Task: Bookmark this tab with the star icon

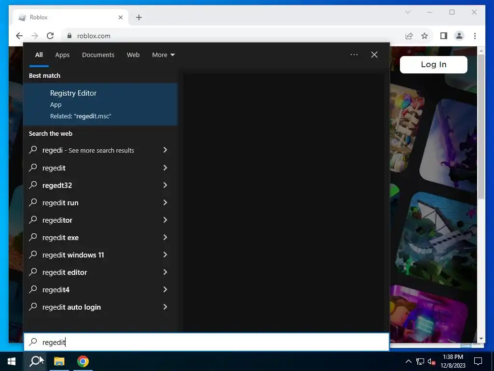Action: pos(425,36)
